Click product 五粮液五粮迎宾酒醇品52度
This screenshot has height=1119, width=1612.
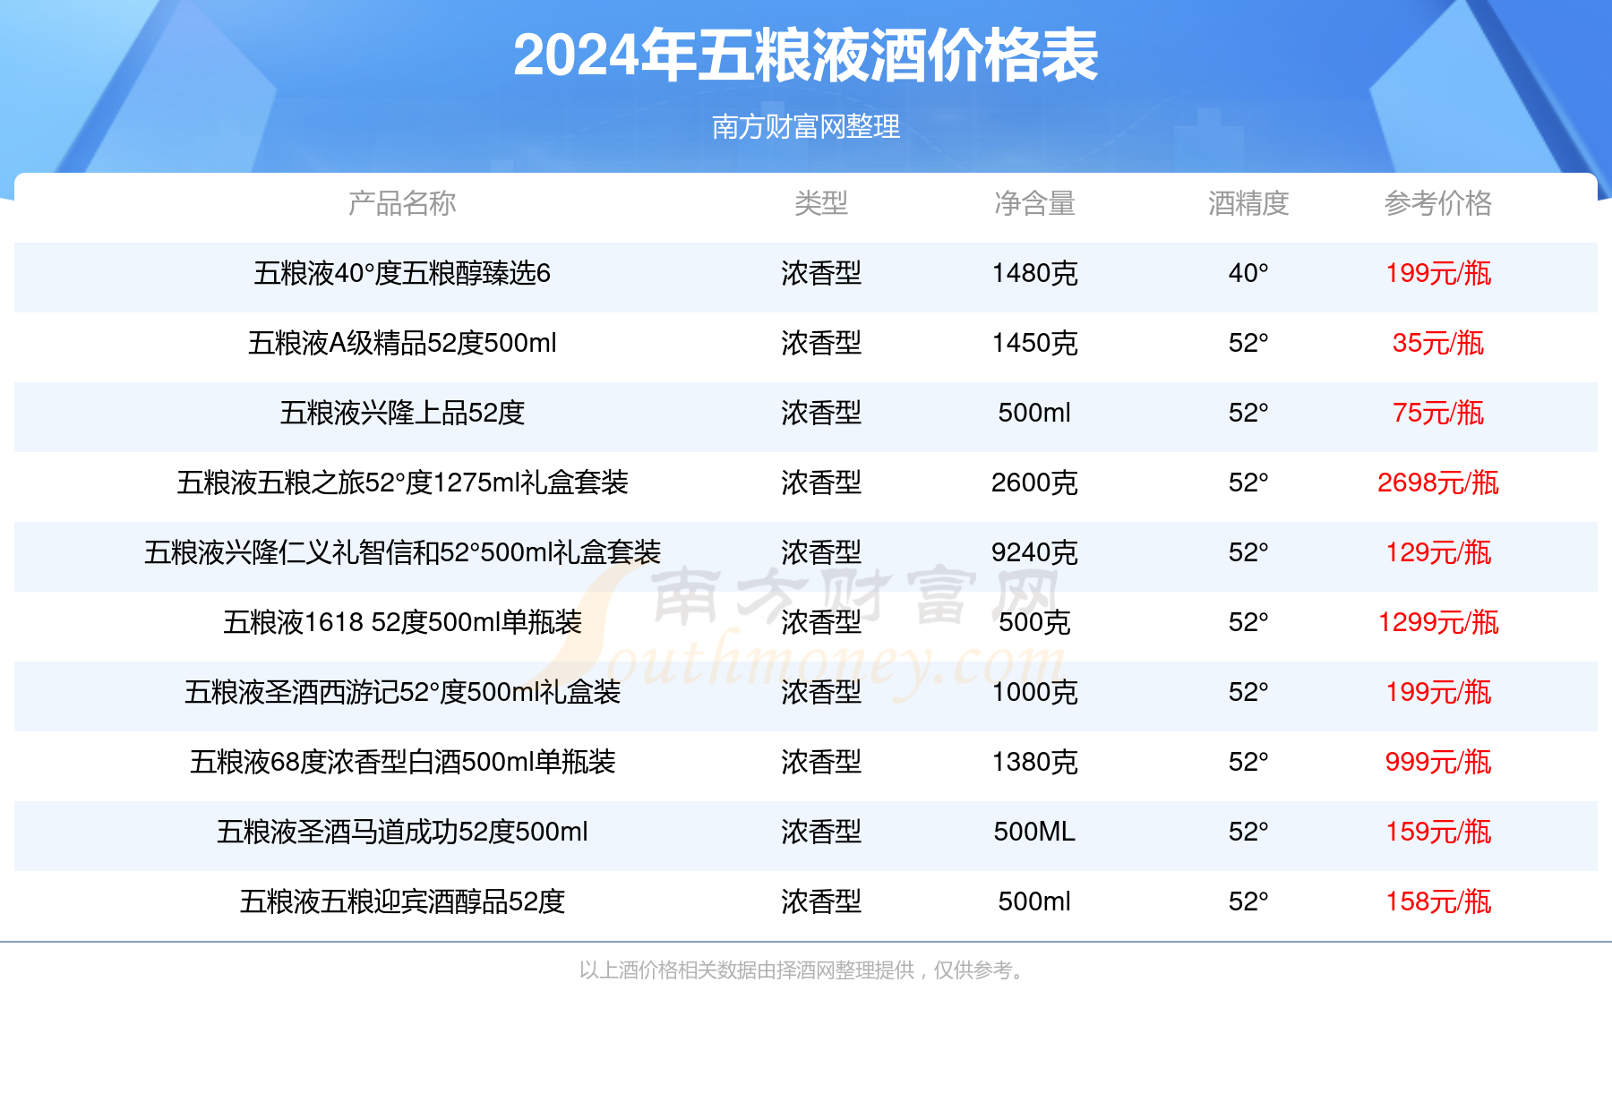pos(402,901)
